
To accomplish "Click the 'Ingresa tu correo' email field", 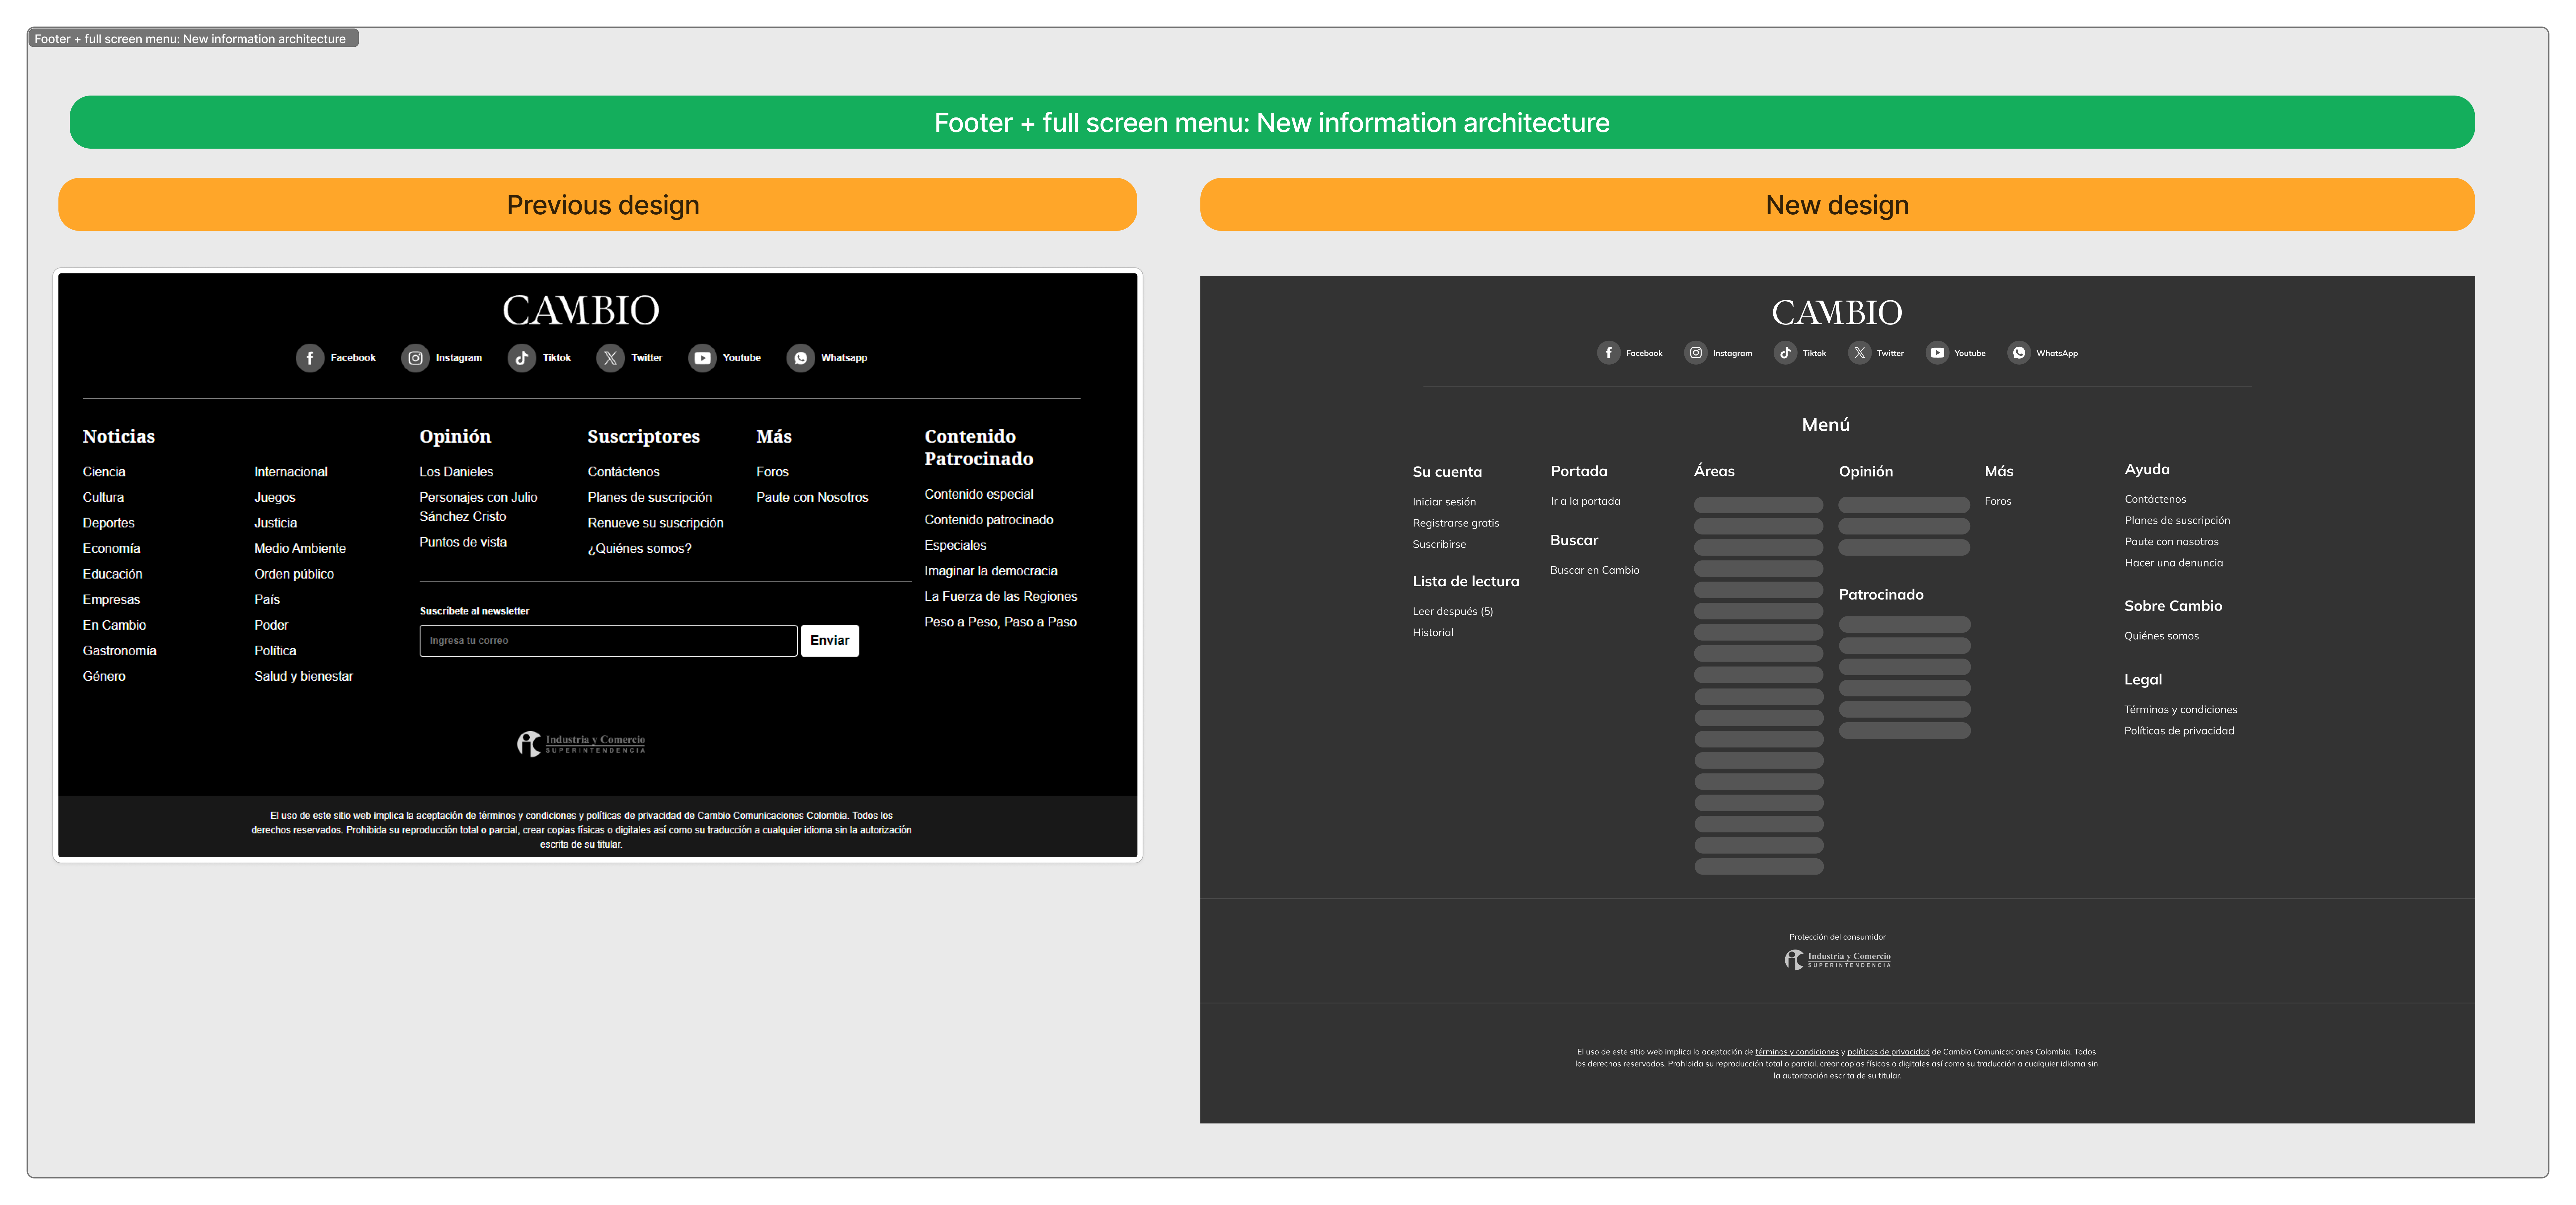I will tap(608, 640).
